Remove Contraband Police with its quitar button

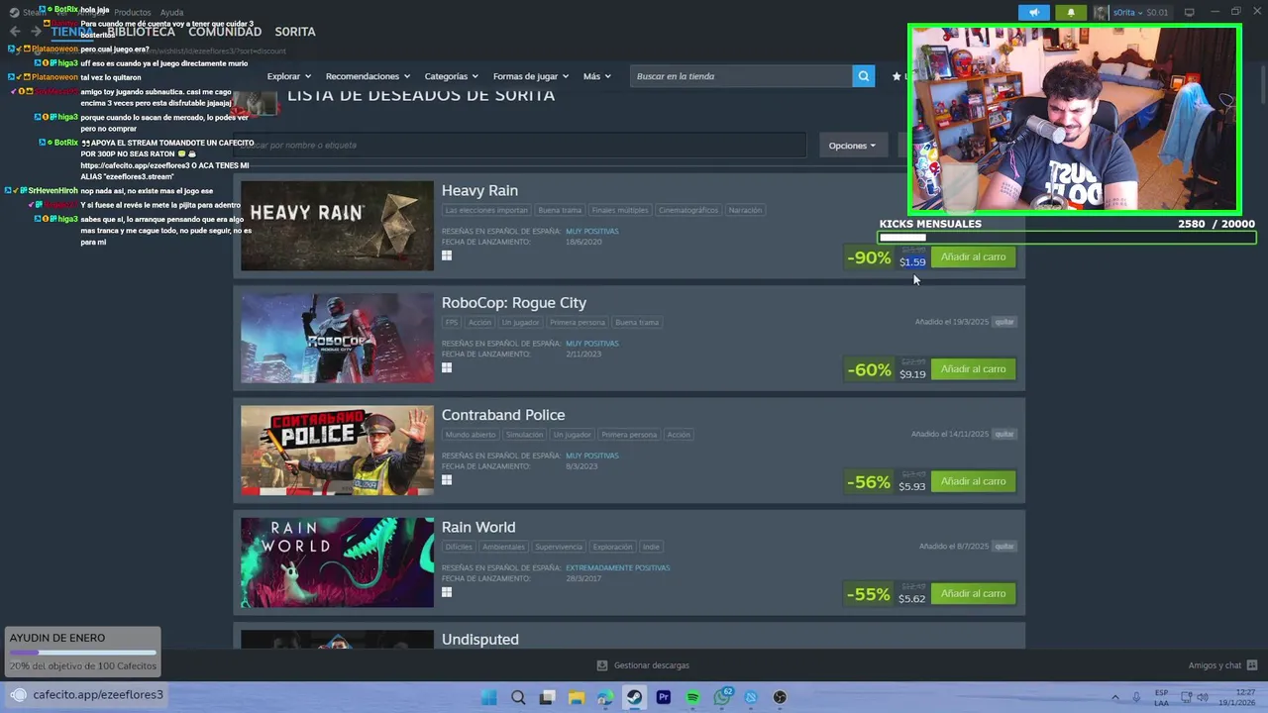click(x=1004, y=434)
